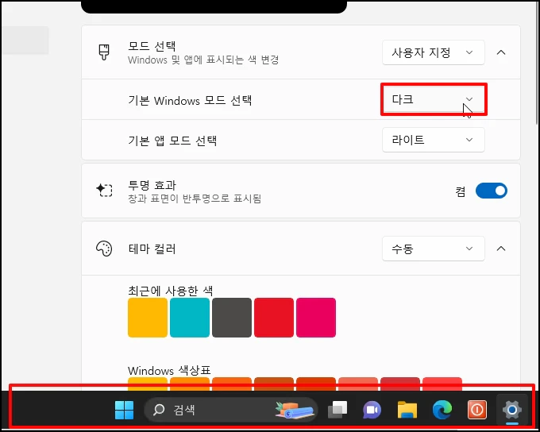Open Task View in the taskbar
Image resolution: width=540 pixels, height=432 pixels.
point(337,410)
